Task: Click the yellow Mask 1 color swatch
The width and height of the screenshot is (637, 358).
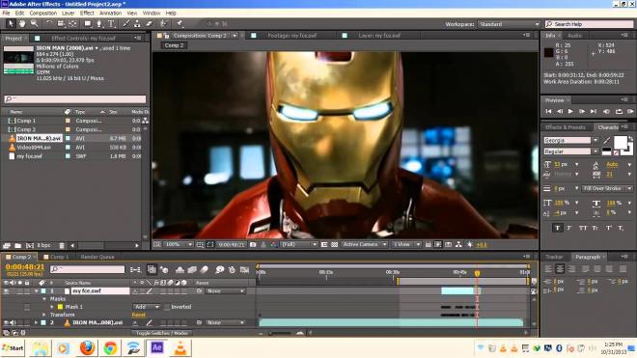Action: 60,307
